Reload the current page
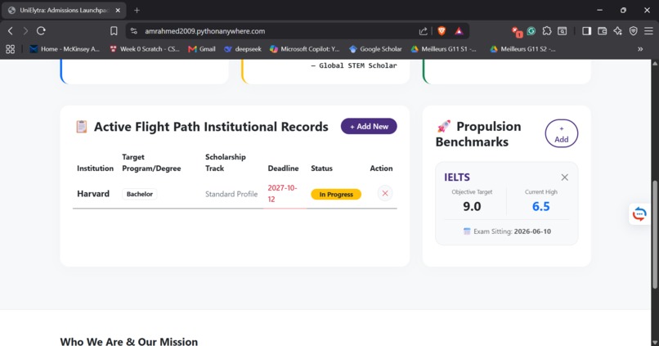 pos(41,31)
